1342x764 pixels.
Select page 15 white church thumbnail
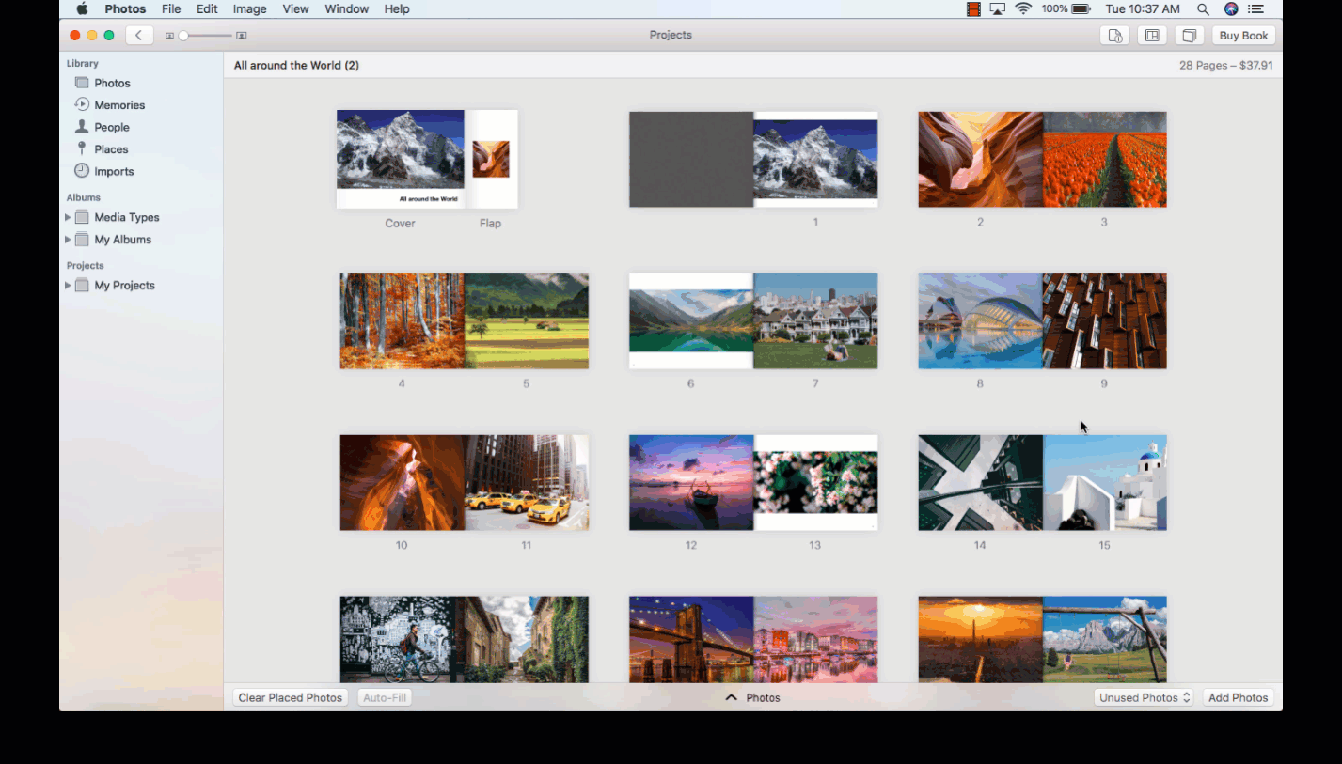1105,482
